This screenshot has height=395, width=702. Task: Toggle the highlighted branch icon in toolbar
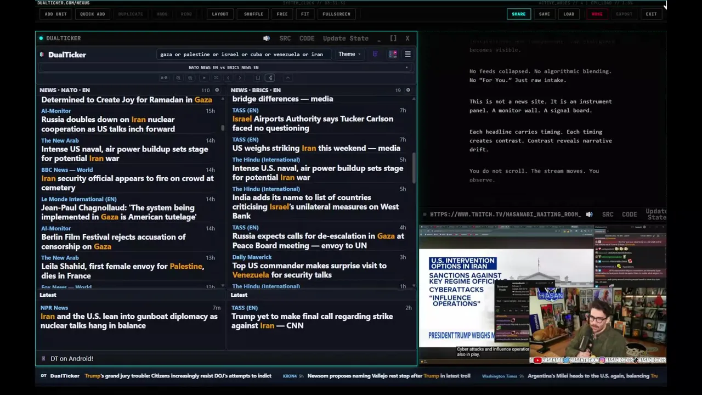click(270, 78)
